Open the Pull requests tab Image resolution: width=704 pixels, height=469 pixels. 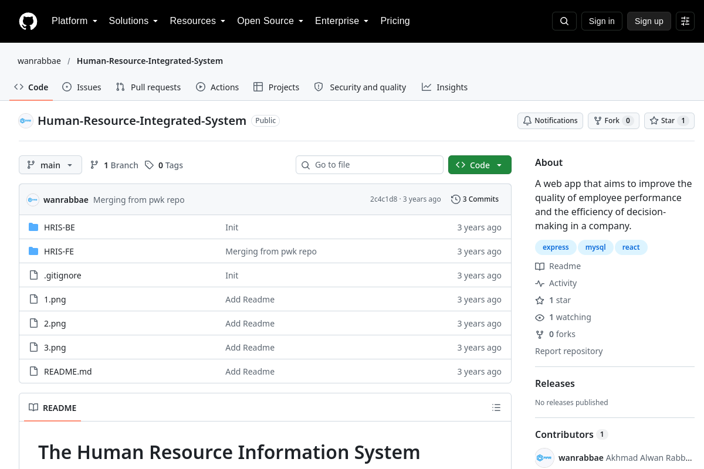click(x=148, y=87)
